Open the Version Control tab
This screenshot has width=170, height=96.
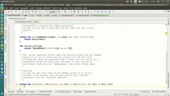pyautogui.click(x=63, y=92)
